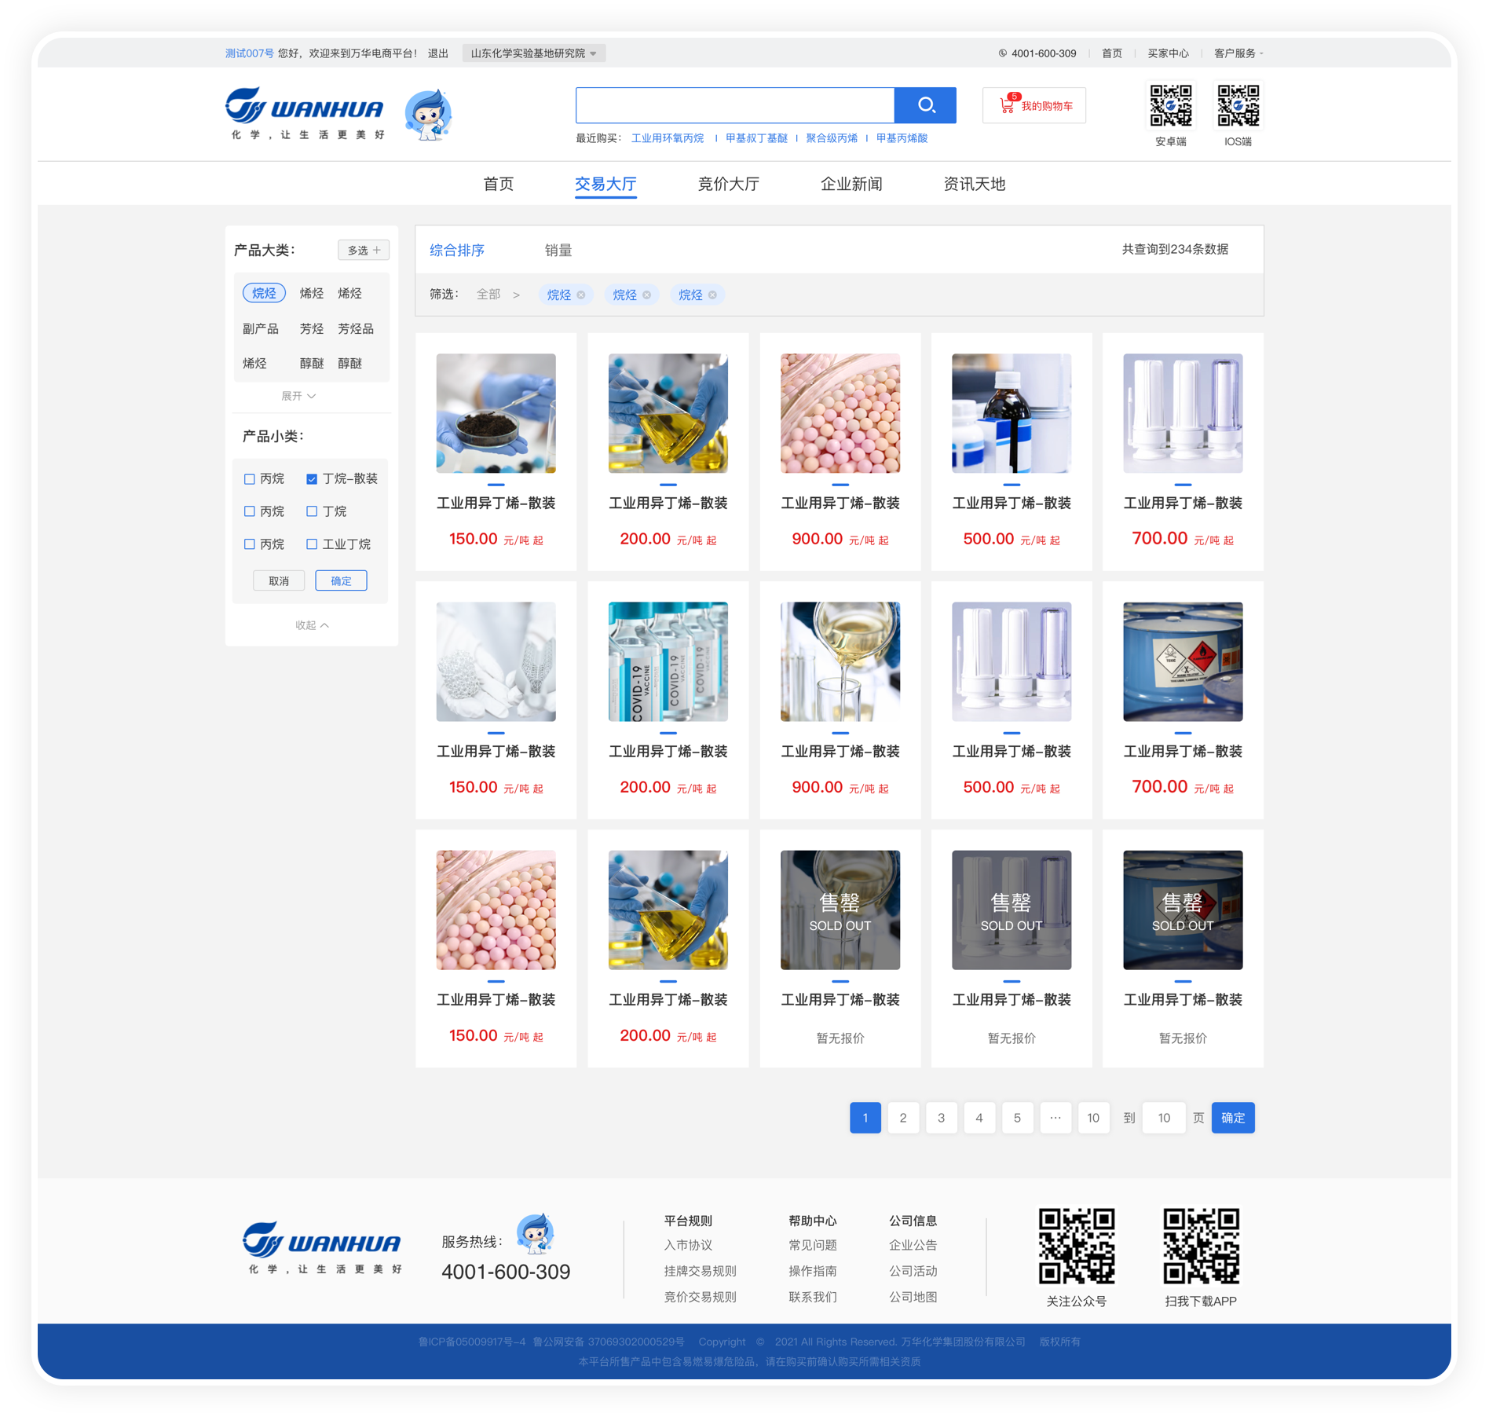The width and height of the screenshot is (1489, 1417).
Task: Click the iOS QR code
Action: tap(1238, 105)
